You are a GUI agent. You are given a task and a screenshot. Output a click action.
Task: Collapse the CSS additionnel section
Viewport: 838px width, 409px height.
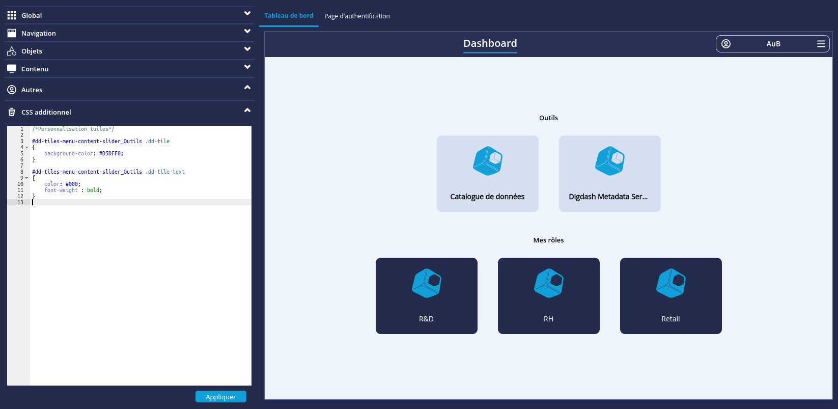(247, 111)
